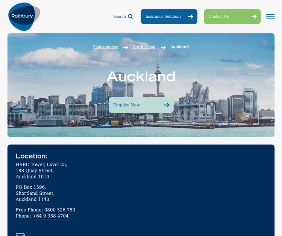
Task: Click the envelope email icon
Action: 20,234
